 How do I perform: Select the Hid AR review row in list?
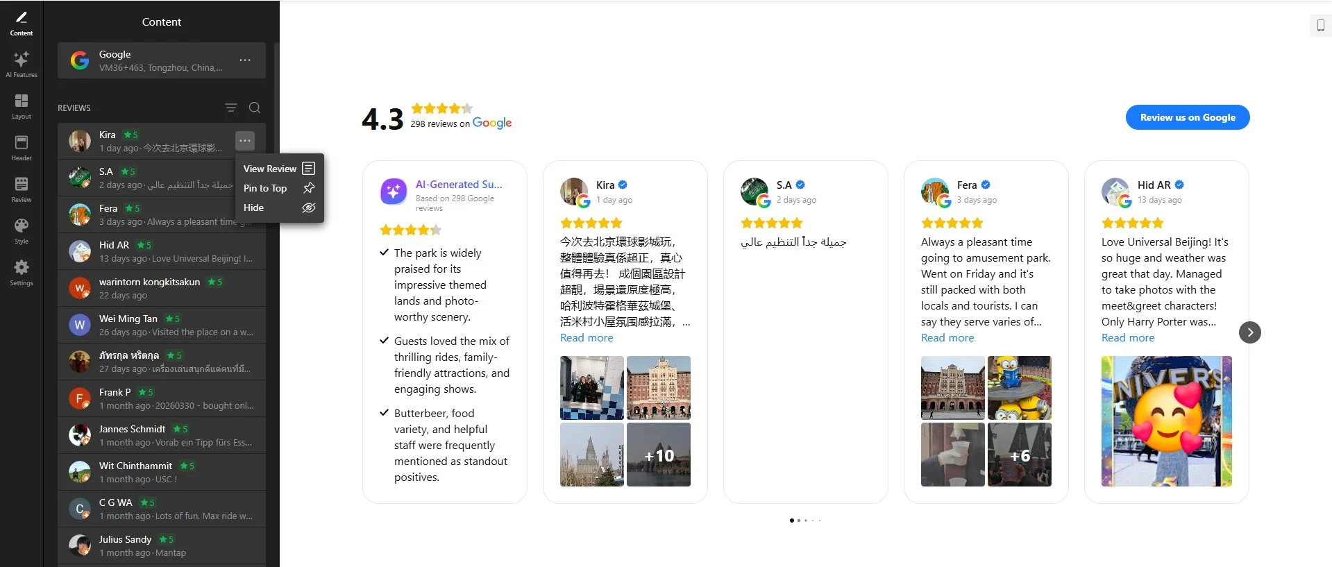tap(162, 252)
